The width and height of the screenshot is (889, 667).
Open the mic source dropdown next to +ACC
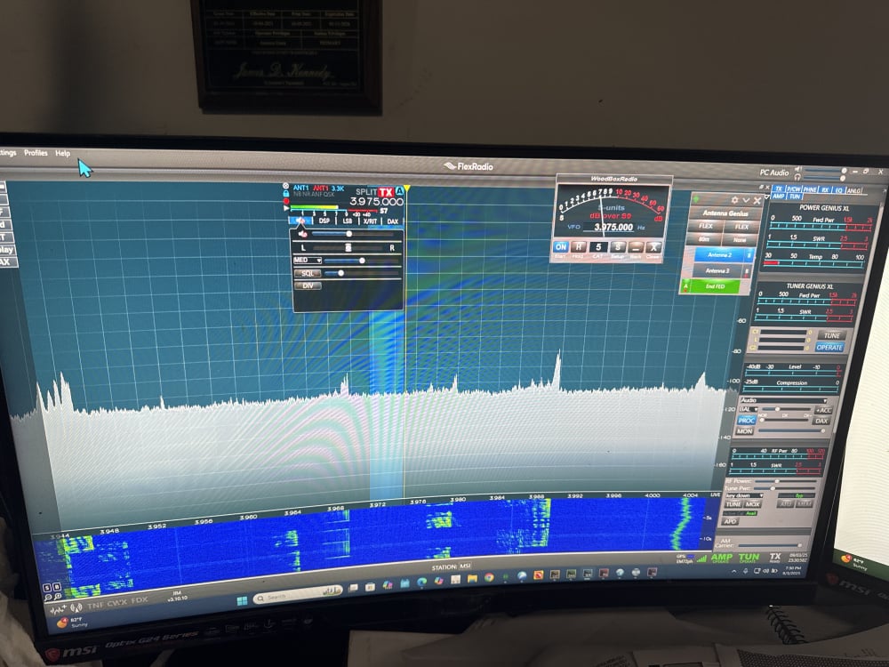click(x=749, y=409)
